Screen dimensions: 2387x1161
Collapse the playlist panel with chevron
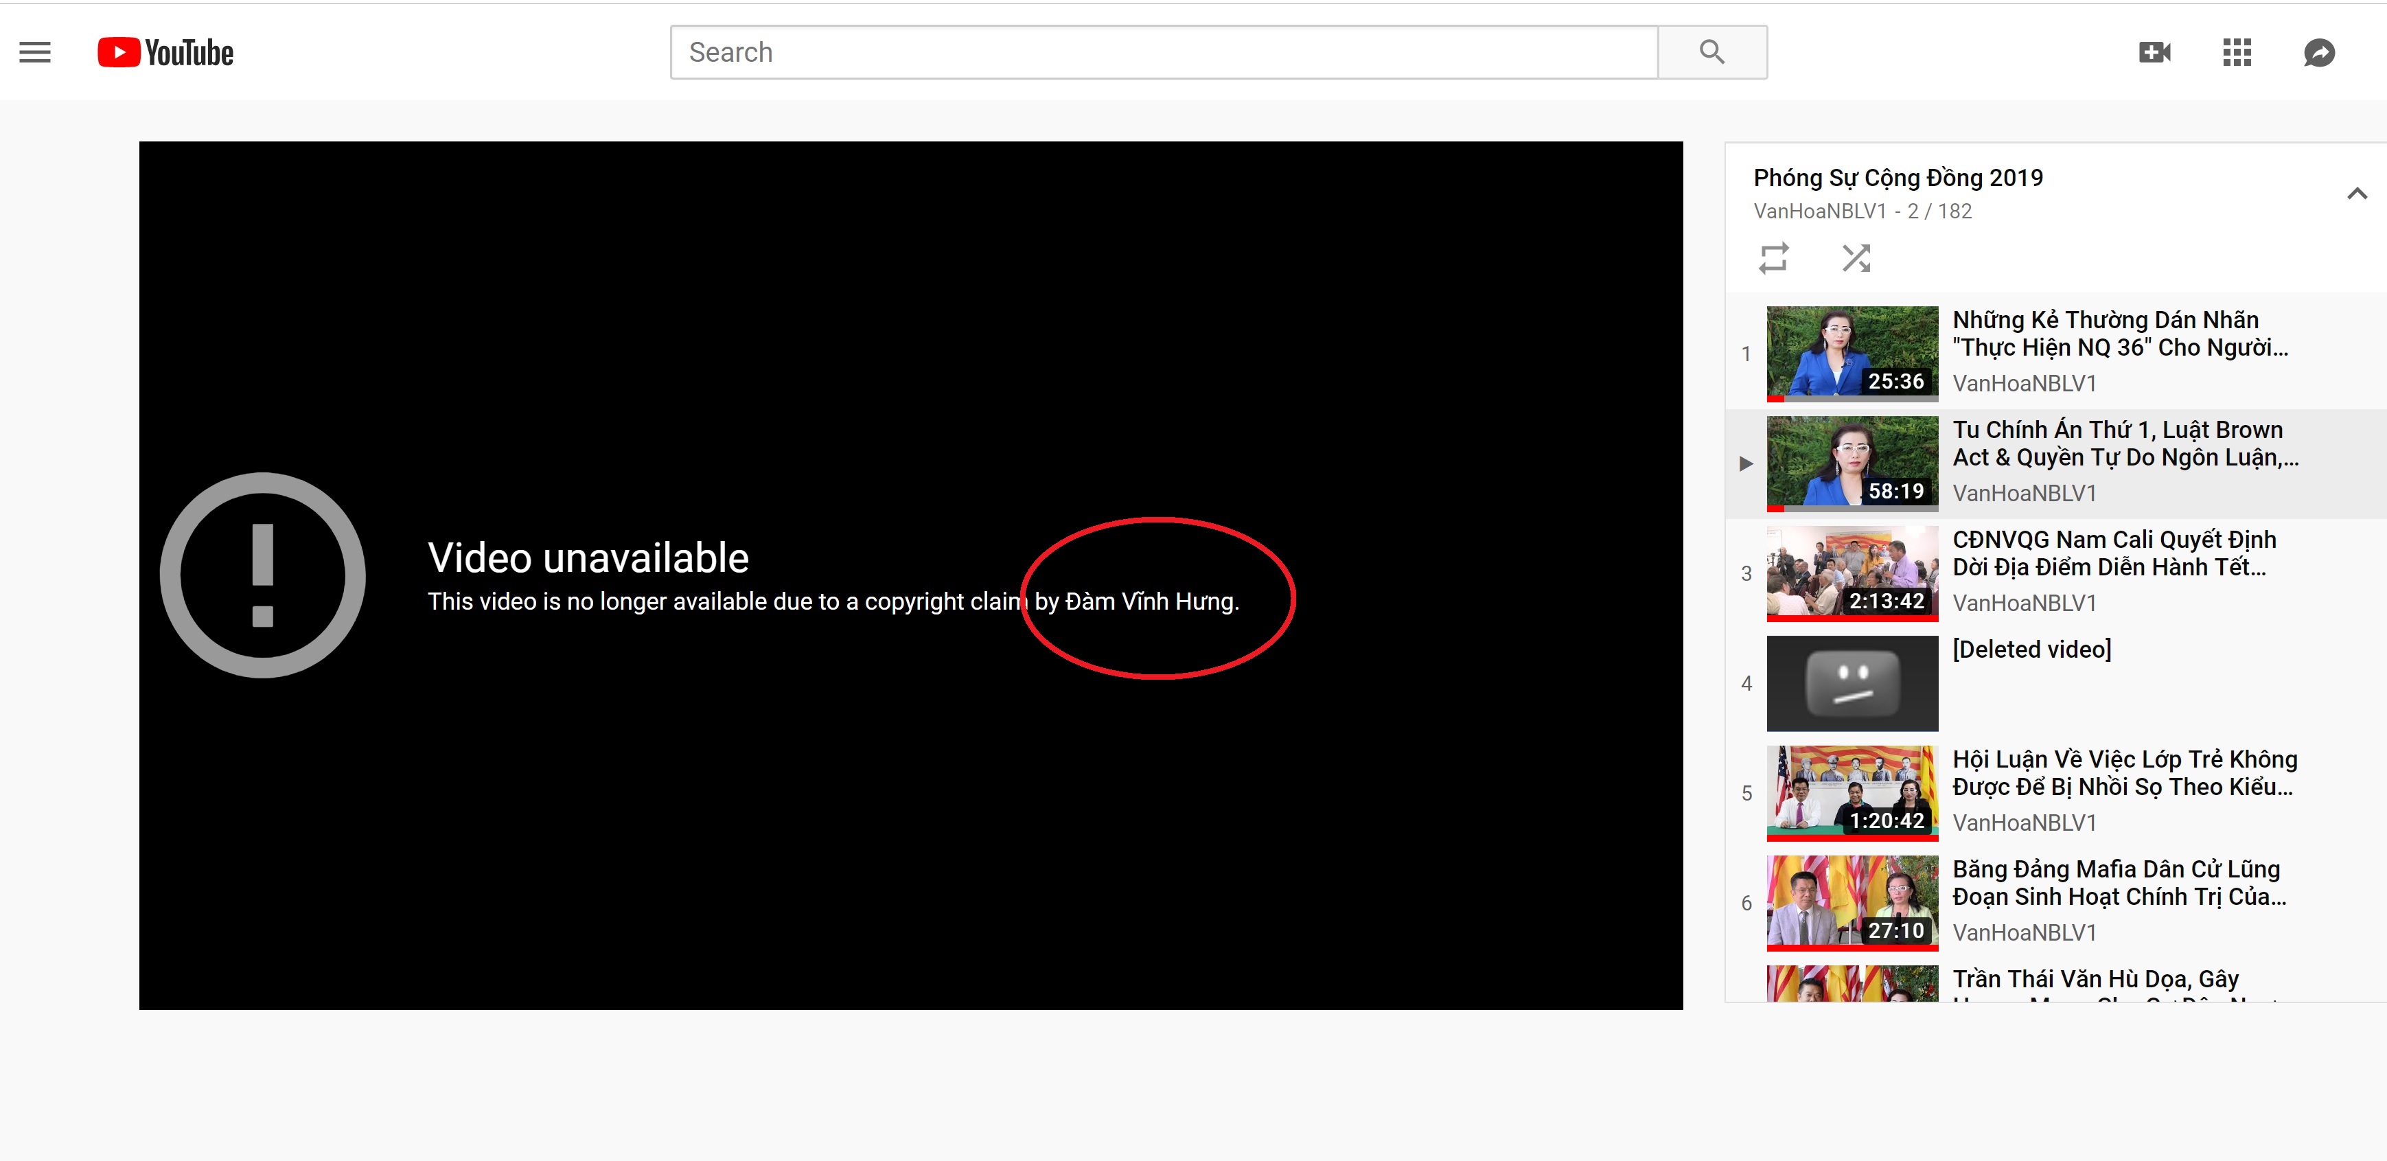pyautogui.click(x=2356, y=194)
